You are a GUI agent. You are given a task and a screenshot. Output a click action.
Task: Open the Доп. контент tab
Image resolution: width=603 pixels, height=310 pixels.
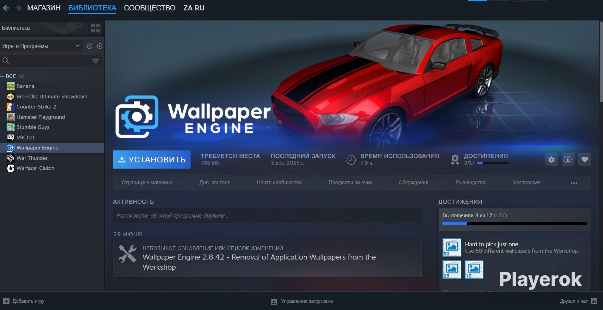coord(215,182)
